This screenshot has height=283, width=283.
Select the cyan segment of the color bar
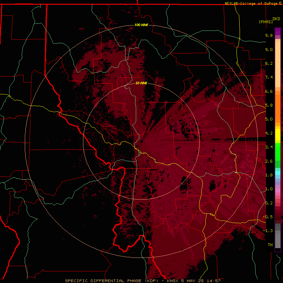click(278, 173)
